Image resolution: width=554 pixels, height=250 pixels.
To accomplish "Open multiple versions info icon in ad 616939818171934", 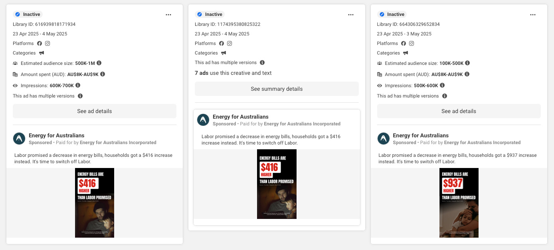I will 80,96.
